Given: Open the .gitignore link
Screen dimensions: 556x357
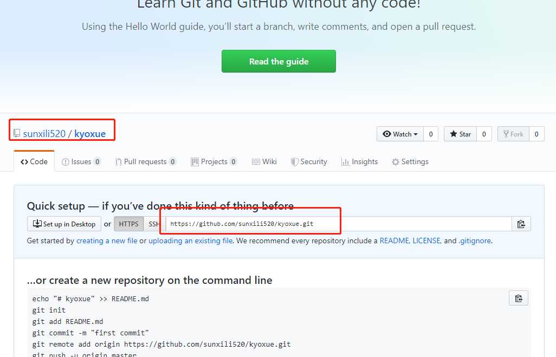Looking at the screenshot, I should [475, 241].
